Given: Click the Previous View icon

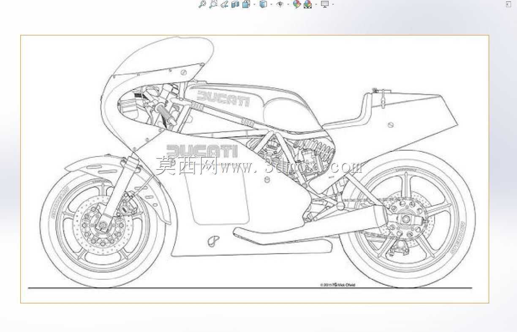Looking at the screenshot, I should [224, 4].
